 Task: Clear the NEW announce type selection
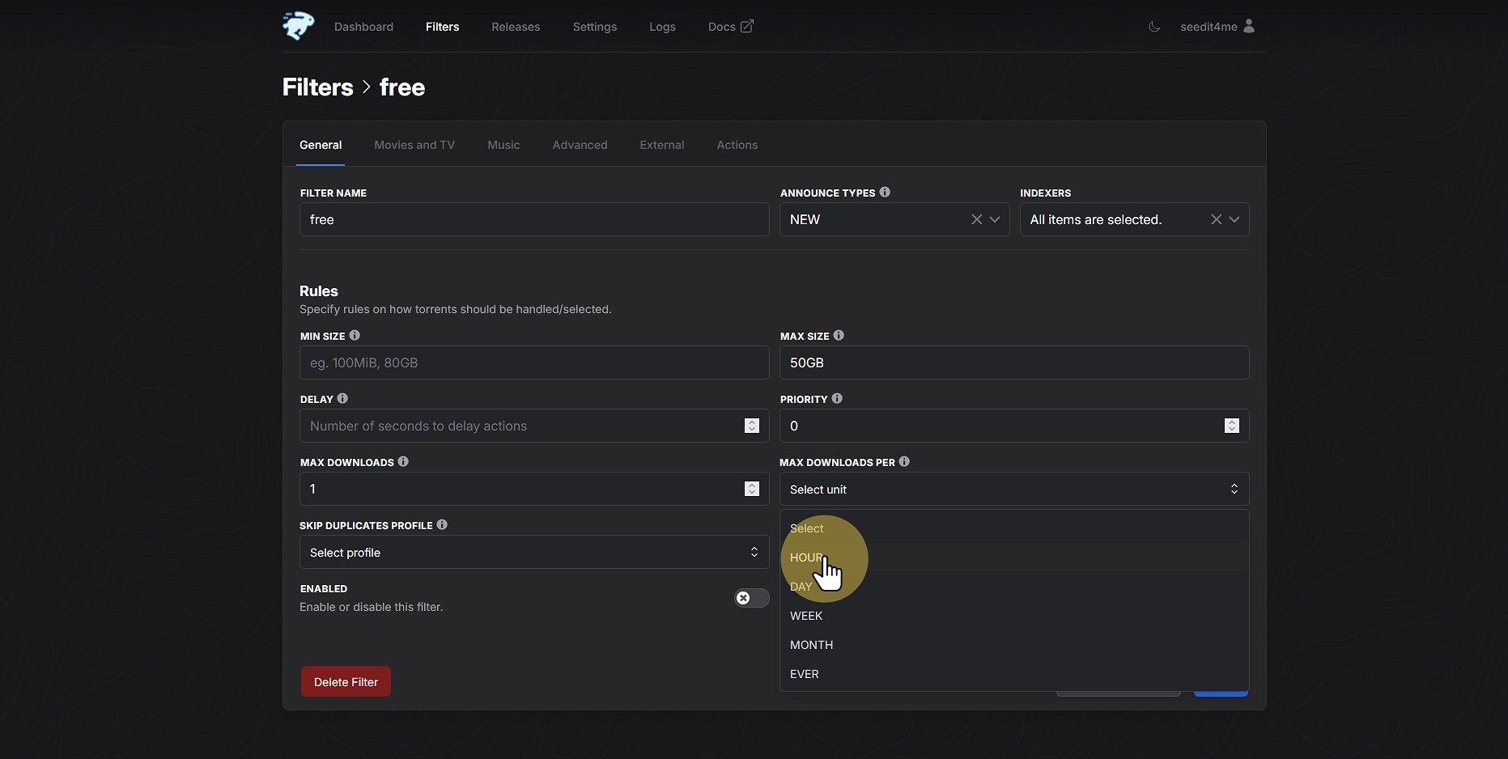pyautogui.click(x=976, y=219)
